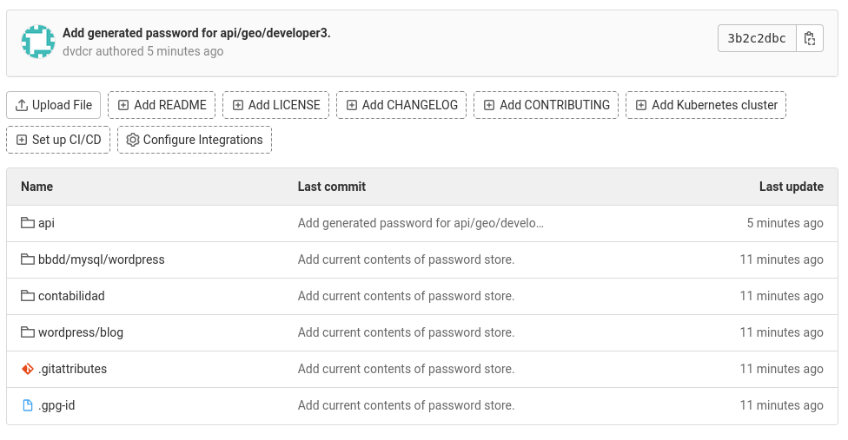The image size is (848, 440).
Task: Open Set up CI/CD
Action: pyautogui.click(x=58, y=140)
